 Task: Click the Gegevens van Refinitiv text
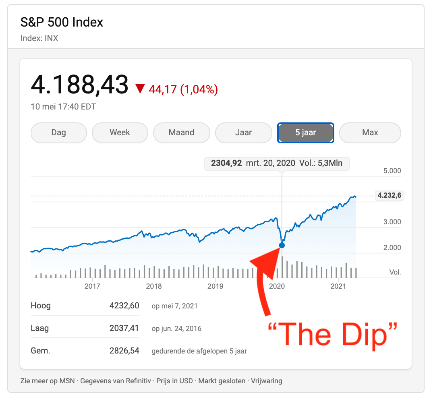[116, 380]
